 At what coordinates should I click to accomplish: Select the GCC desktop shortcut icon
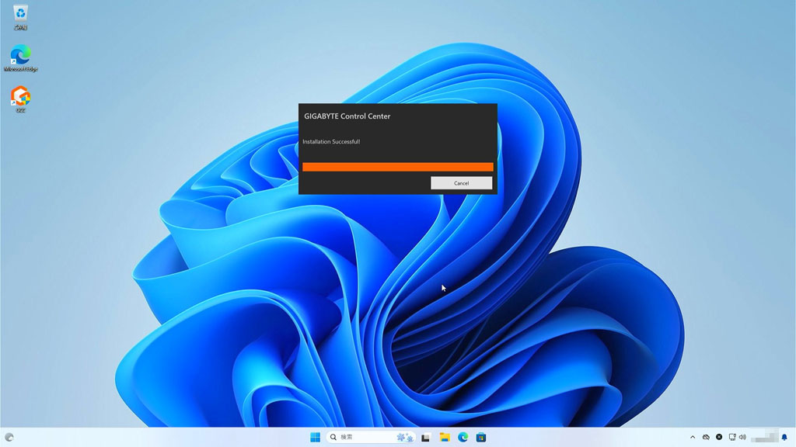click(20, 99)
